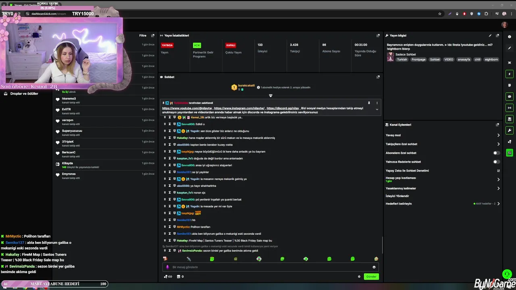Open Droplar ve ödüller menu item
The image size is (516, 290).
(24, 93)
